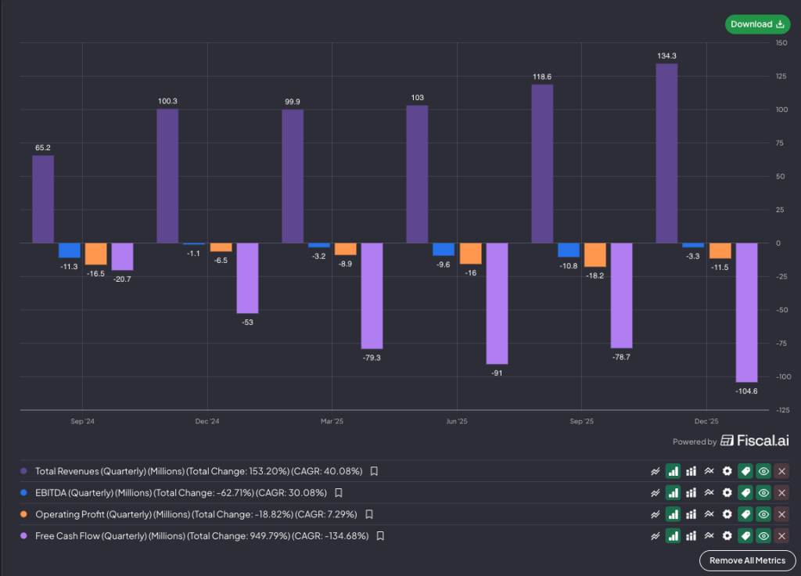Screen dimensions: 801x576
Task: Hide the Total Revenues series with eye icon
Action: [763, 471]
